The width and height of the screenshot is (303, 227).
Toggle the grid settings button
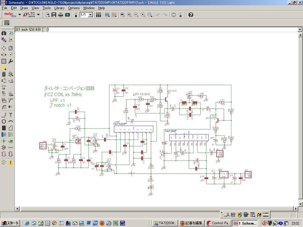(x=7, y=23)
